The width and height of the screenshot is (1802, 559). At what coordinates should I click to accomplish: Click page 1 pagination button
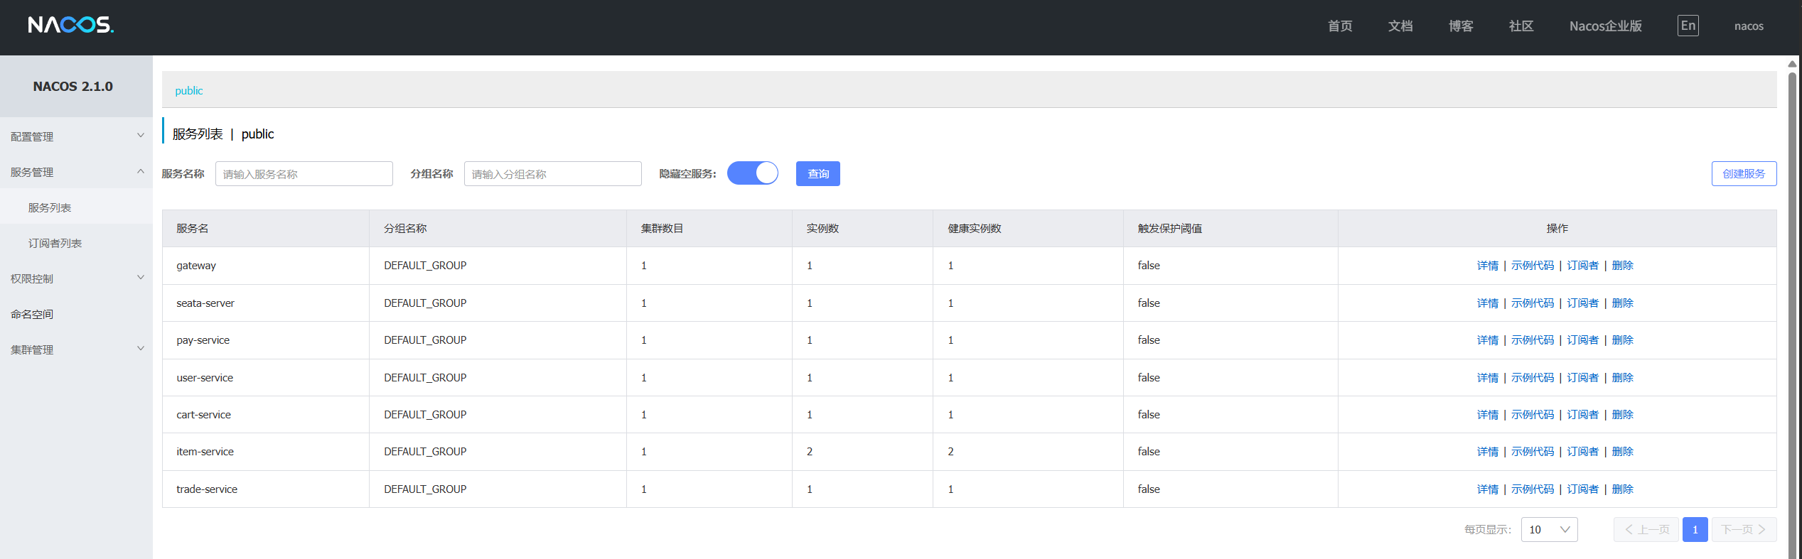click(1695, 529)
